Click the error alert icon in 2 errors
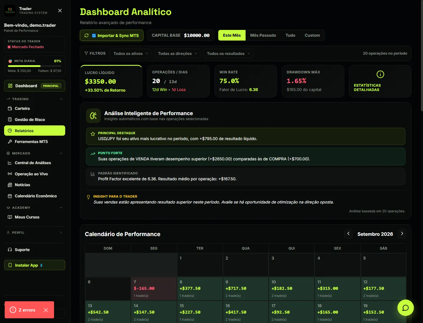 click(x=13, y=310)
